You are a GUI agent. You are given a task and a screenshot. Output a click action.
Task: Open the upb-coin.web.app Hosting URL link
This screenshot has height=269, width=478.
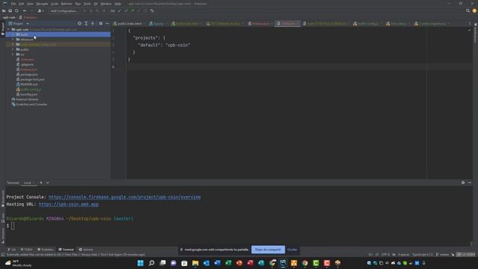[69, 204]
